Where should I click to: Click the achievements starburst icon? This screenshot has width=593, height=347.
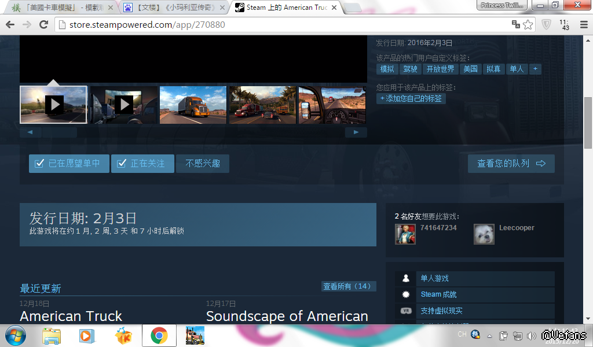pyautogui.click(x=406, y=294)
